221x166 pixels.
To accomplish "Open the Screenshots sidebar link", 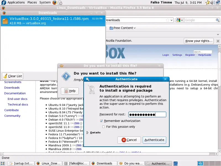I will [x=13, y=82].
